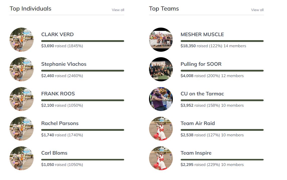View all Top Individuals
This screenshot has height=180, width=287.
pyautogui.click(x=118, y=10)
